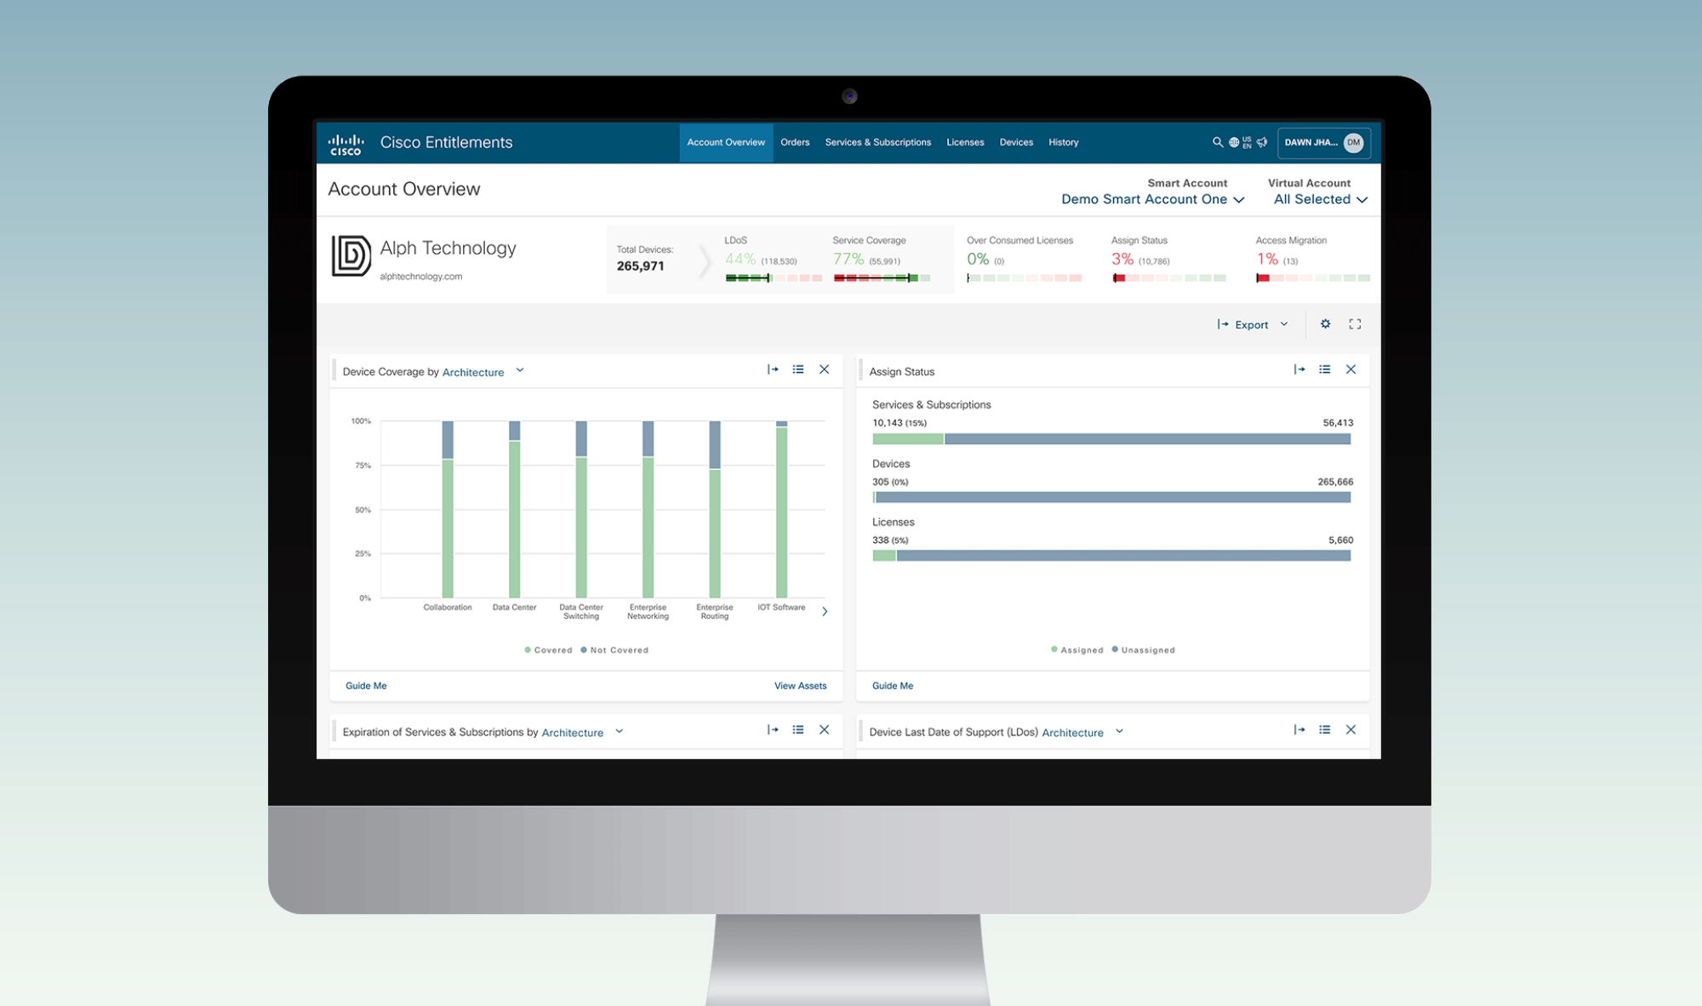Screen dimensions: 1702x1006
Task: Show list view for Expiration of Services panel
Action: 798,729
